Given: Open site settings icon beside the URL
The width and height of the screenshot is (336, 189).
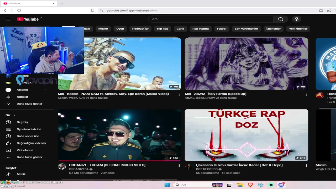Looking at the screenshot, I should click(102, 10).
